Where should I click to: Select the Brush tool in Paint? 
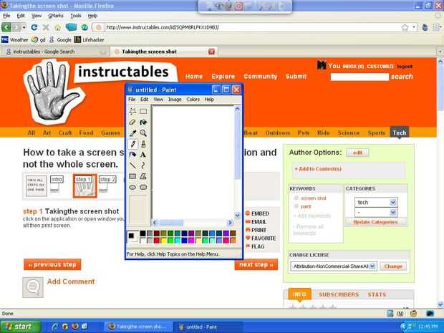(x=143, y=144)
